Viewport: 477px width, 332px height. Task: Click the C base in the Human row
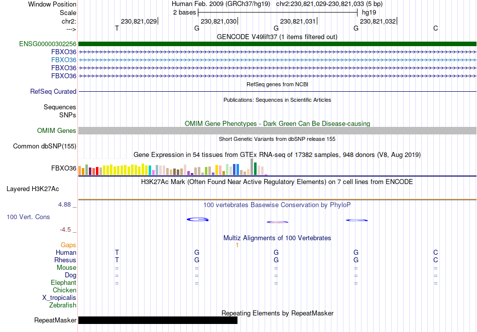point(436,252)
